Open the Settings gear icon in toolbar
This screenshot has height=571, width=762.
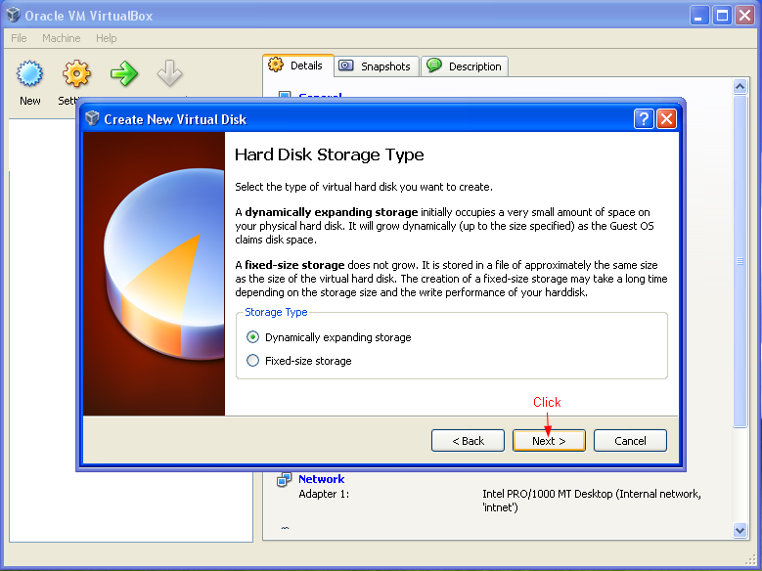[x=76, y=74]
